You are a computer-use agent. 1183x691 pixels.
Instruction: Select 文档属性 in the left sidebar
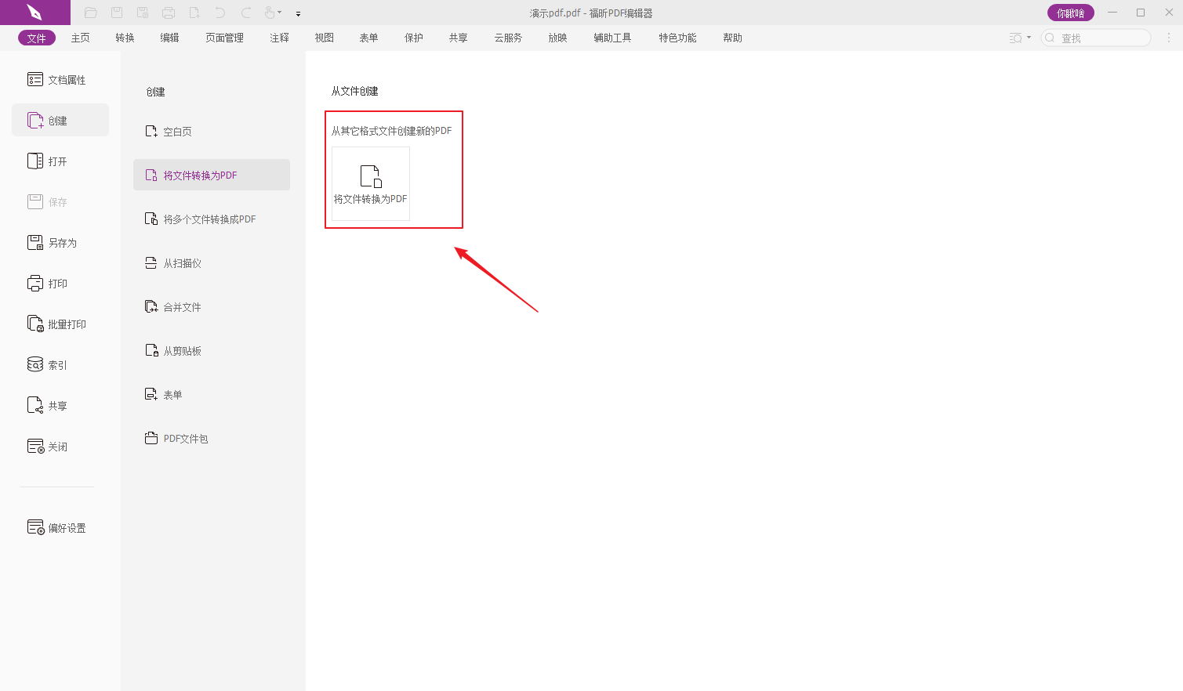click(x=60, y=80)
